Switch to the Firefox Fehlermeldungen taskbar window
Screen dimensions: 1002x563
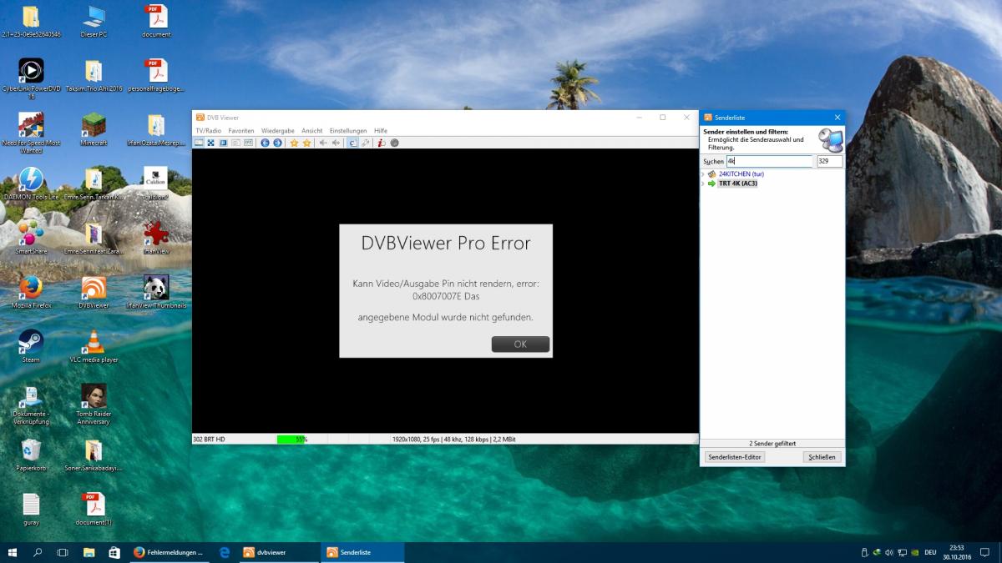point(169,552)
